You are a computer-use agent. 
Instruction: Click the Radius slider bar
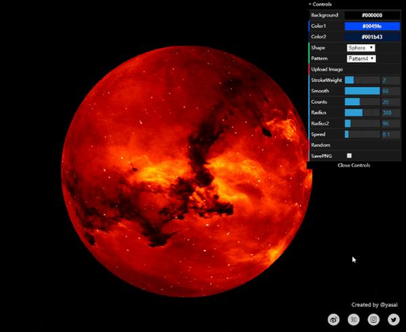(x=362, y=112)
